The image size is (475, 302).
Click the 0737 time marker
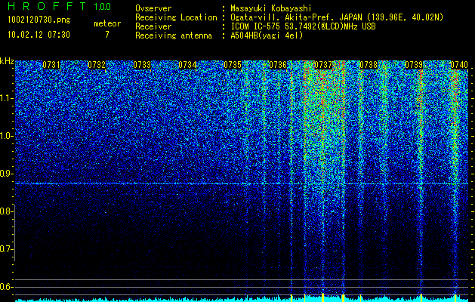[x=323, y=65]
